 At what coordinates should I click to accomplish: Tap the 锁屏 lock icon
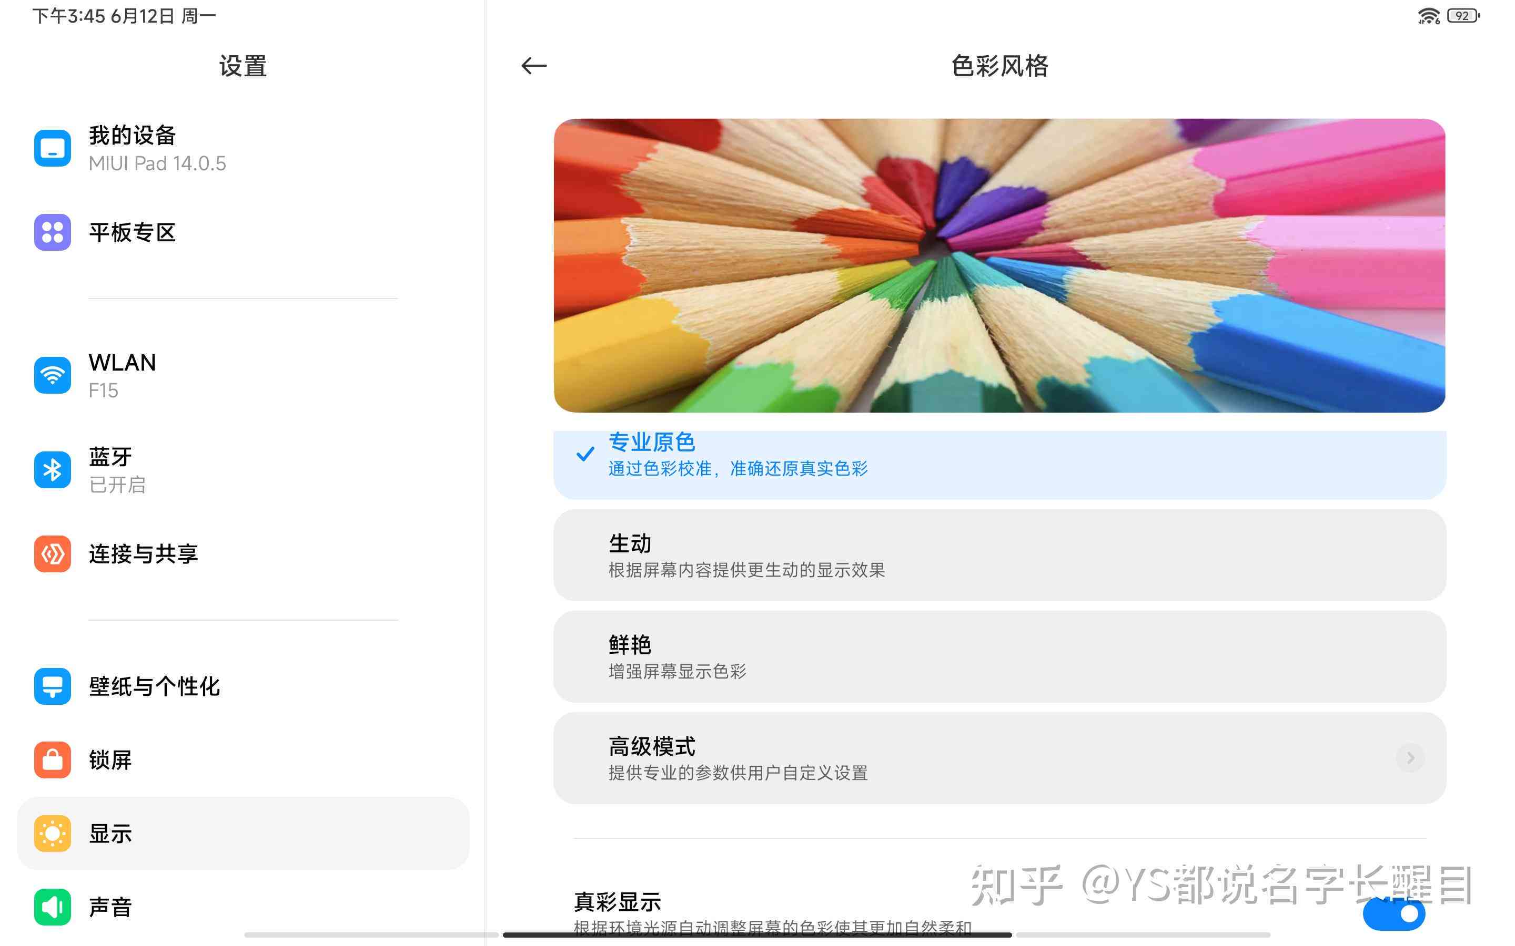point(53,760)
